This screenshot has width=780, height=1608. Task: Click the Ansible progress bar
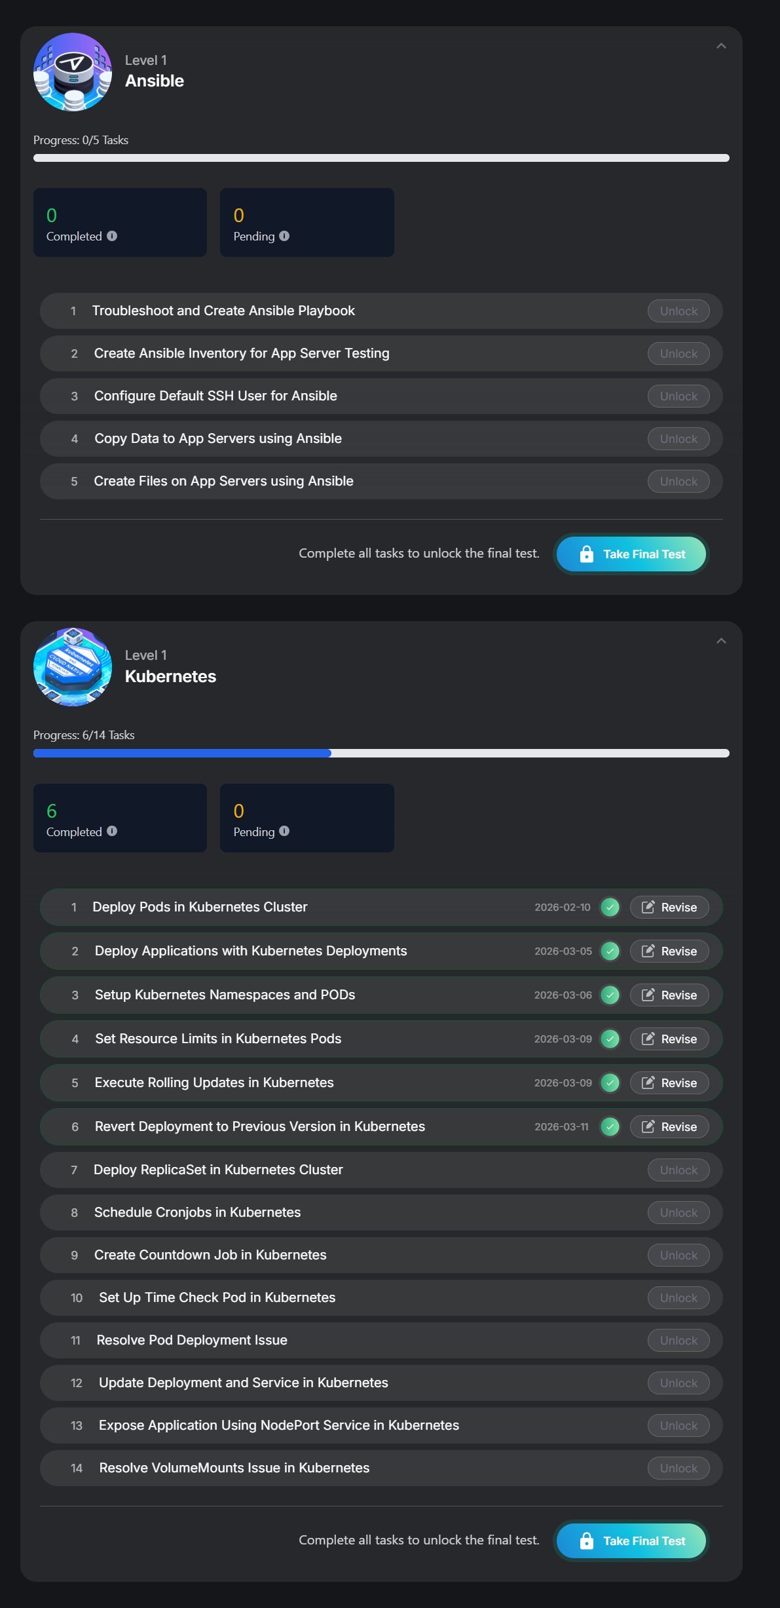tap(381, 158)
